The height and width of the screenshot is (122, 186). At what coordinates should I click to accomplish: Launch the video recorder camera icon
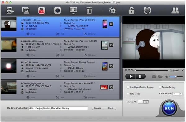pyautogui.click(x=58, y=11)
